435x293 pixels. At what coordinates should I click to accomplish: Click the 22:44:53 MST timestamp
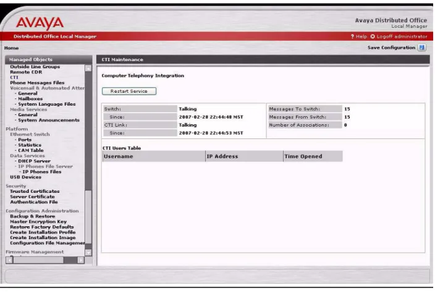click(x=211, y=133)
